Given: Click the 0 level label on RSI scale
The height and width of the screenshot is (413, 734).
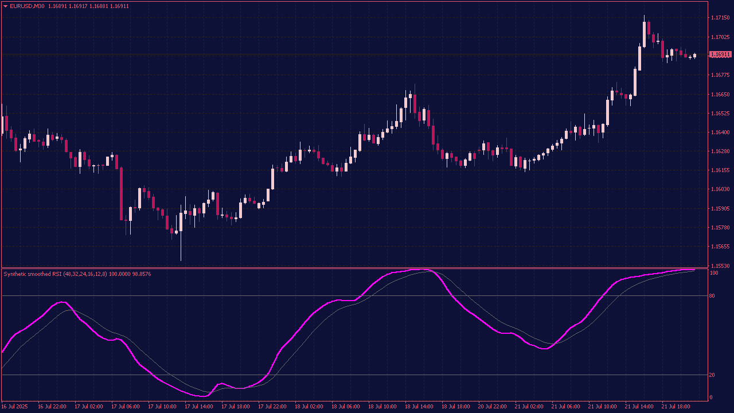Looking at the screenshot, I should 712,398.
